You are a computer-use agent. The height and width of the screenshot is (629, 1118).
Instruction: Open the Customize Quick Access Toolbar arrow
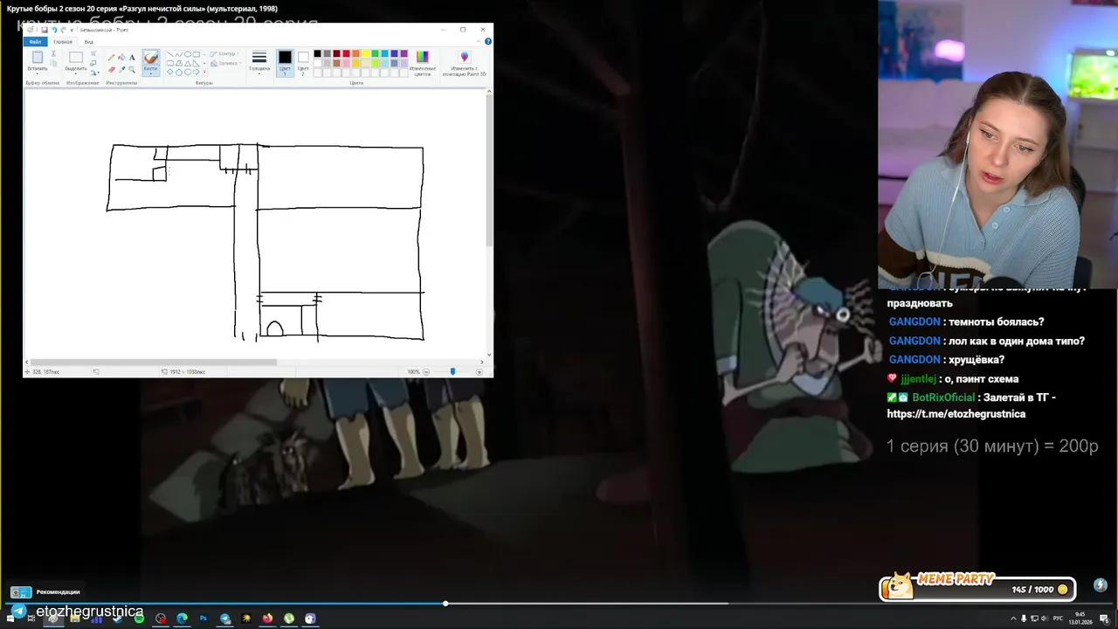pos(72,31)
